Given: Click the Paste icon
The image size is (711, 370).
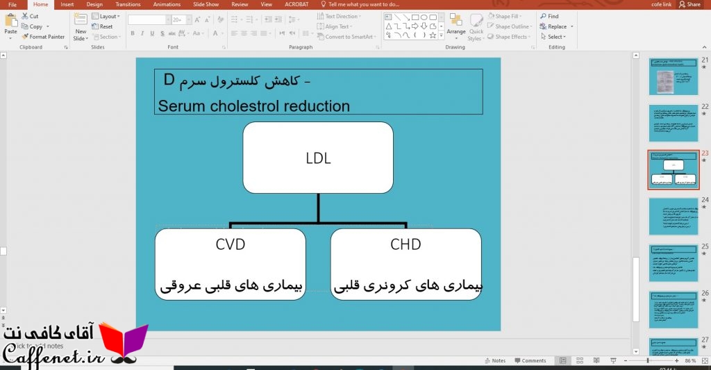Looking at the screenshot, I should [x=10, y=21].
